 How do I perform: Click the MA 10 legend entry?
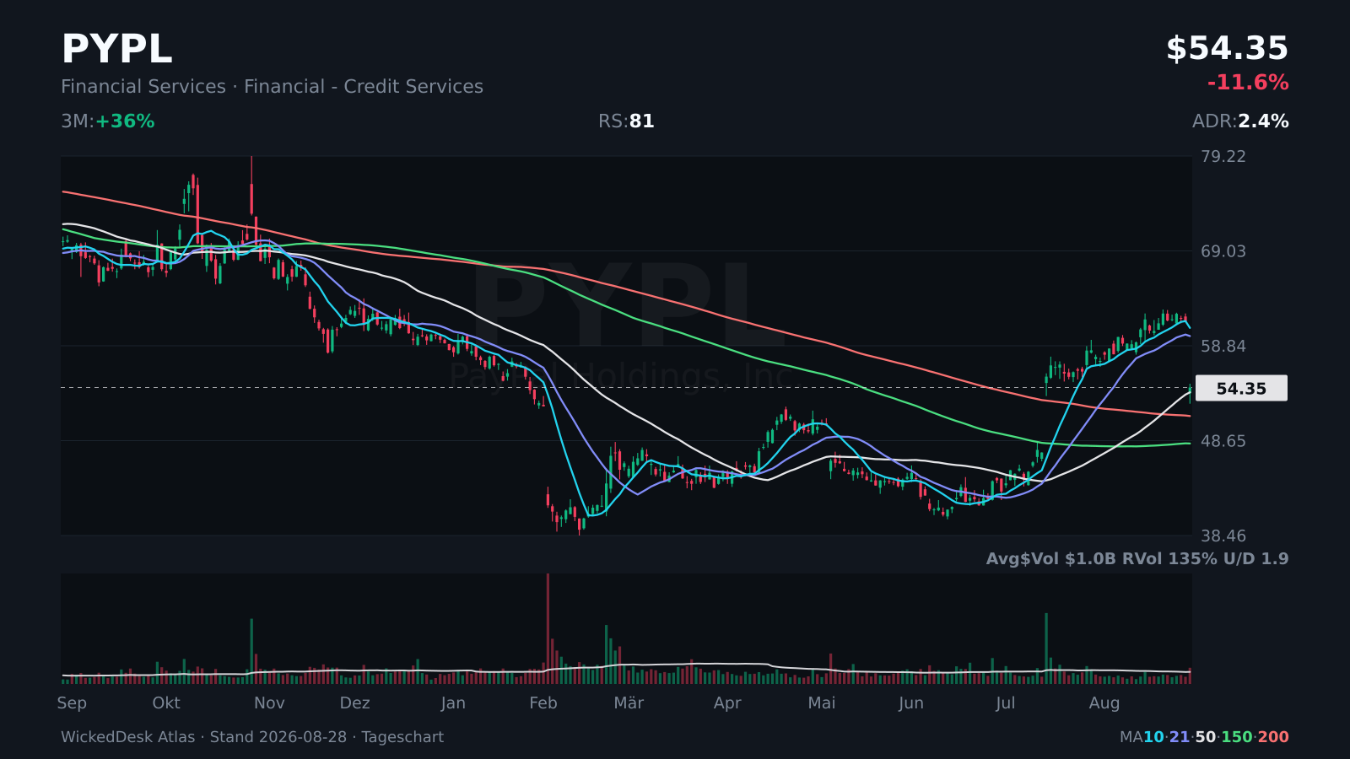pyautogui.click(x=1153, y=737)
